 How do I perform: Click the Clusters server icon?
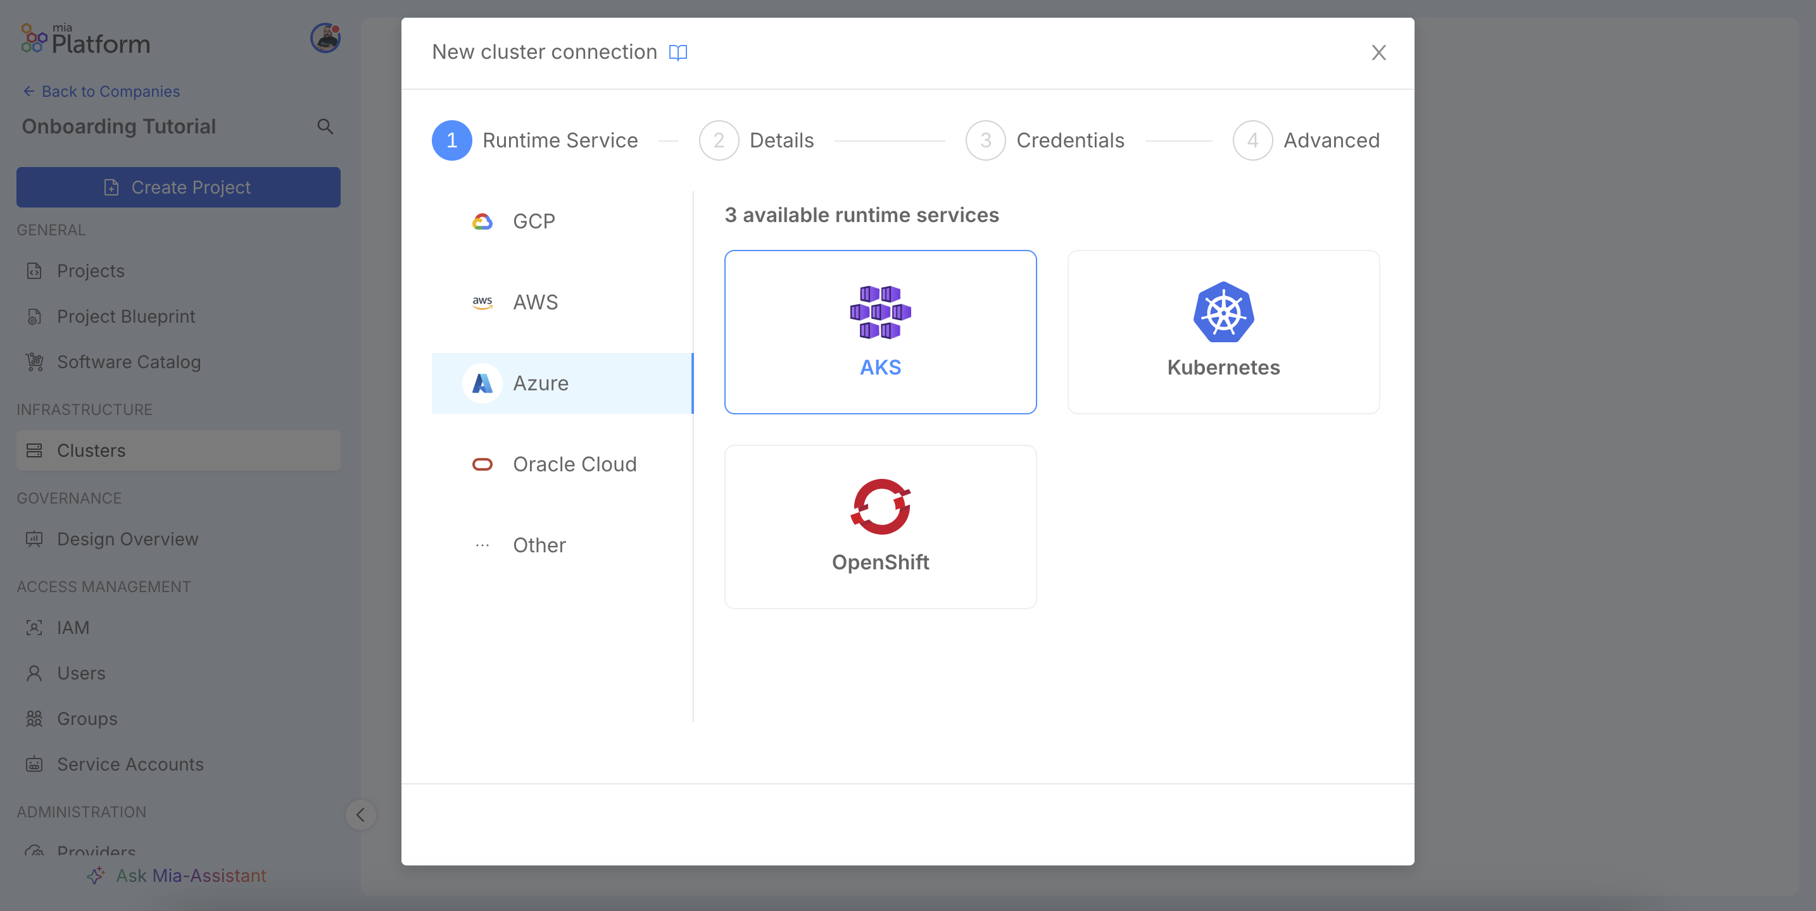click(x=34, y=451)
